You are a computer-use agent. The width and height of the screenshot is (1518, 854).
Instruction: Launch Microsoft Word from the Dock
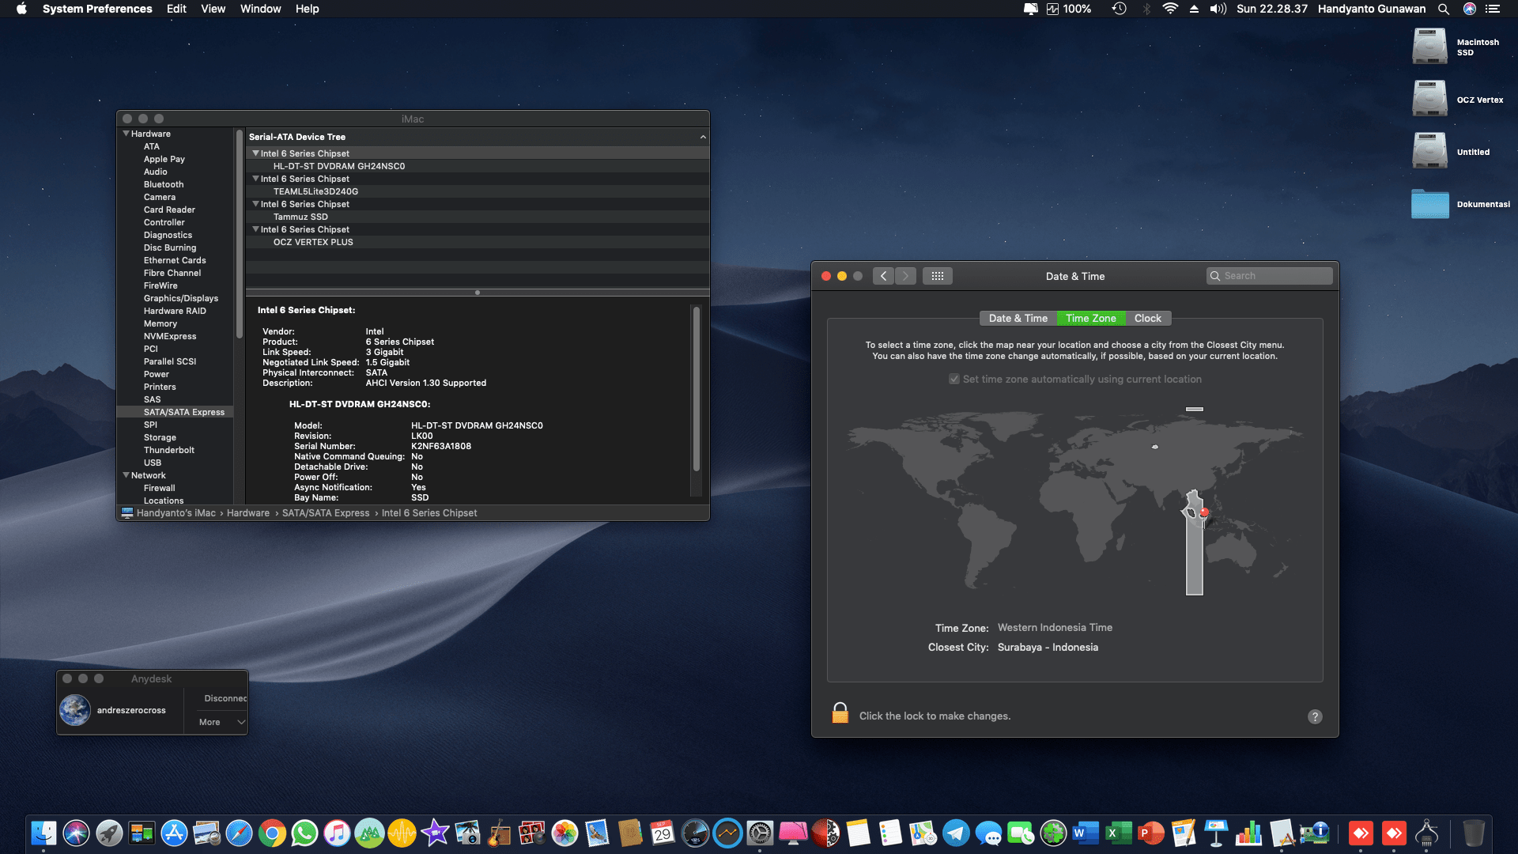(1084, 833)
